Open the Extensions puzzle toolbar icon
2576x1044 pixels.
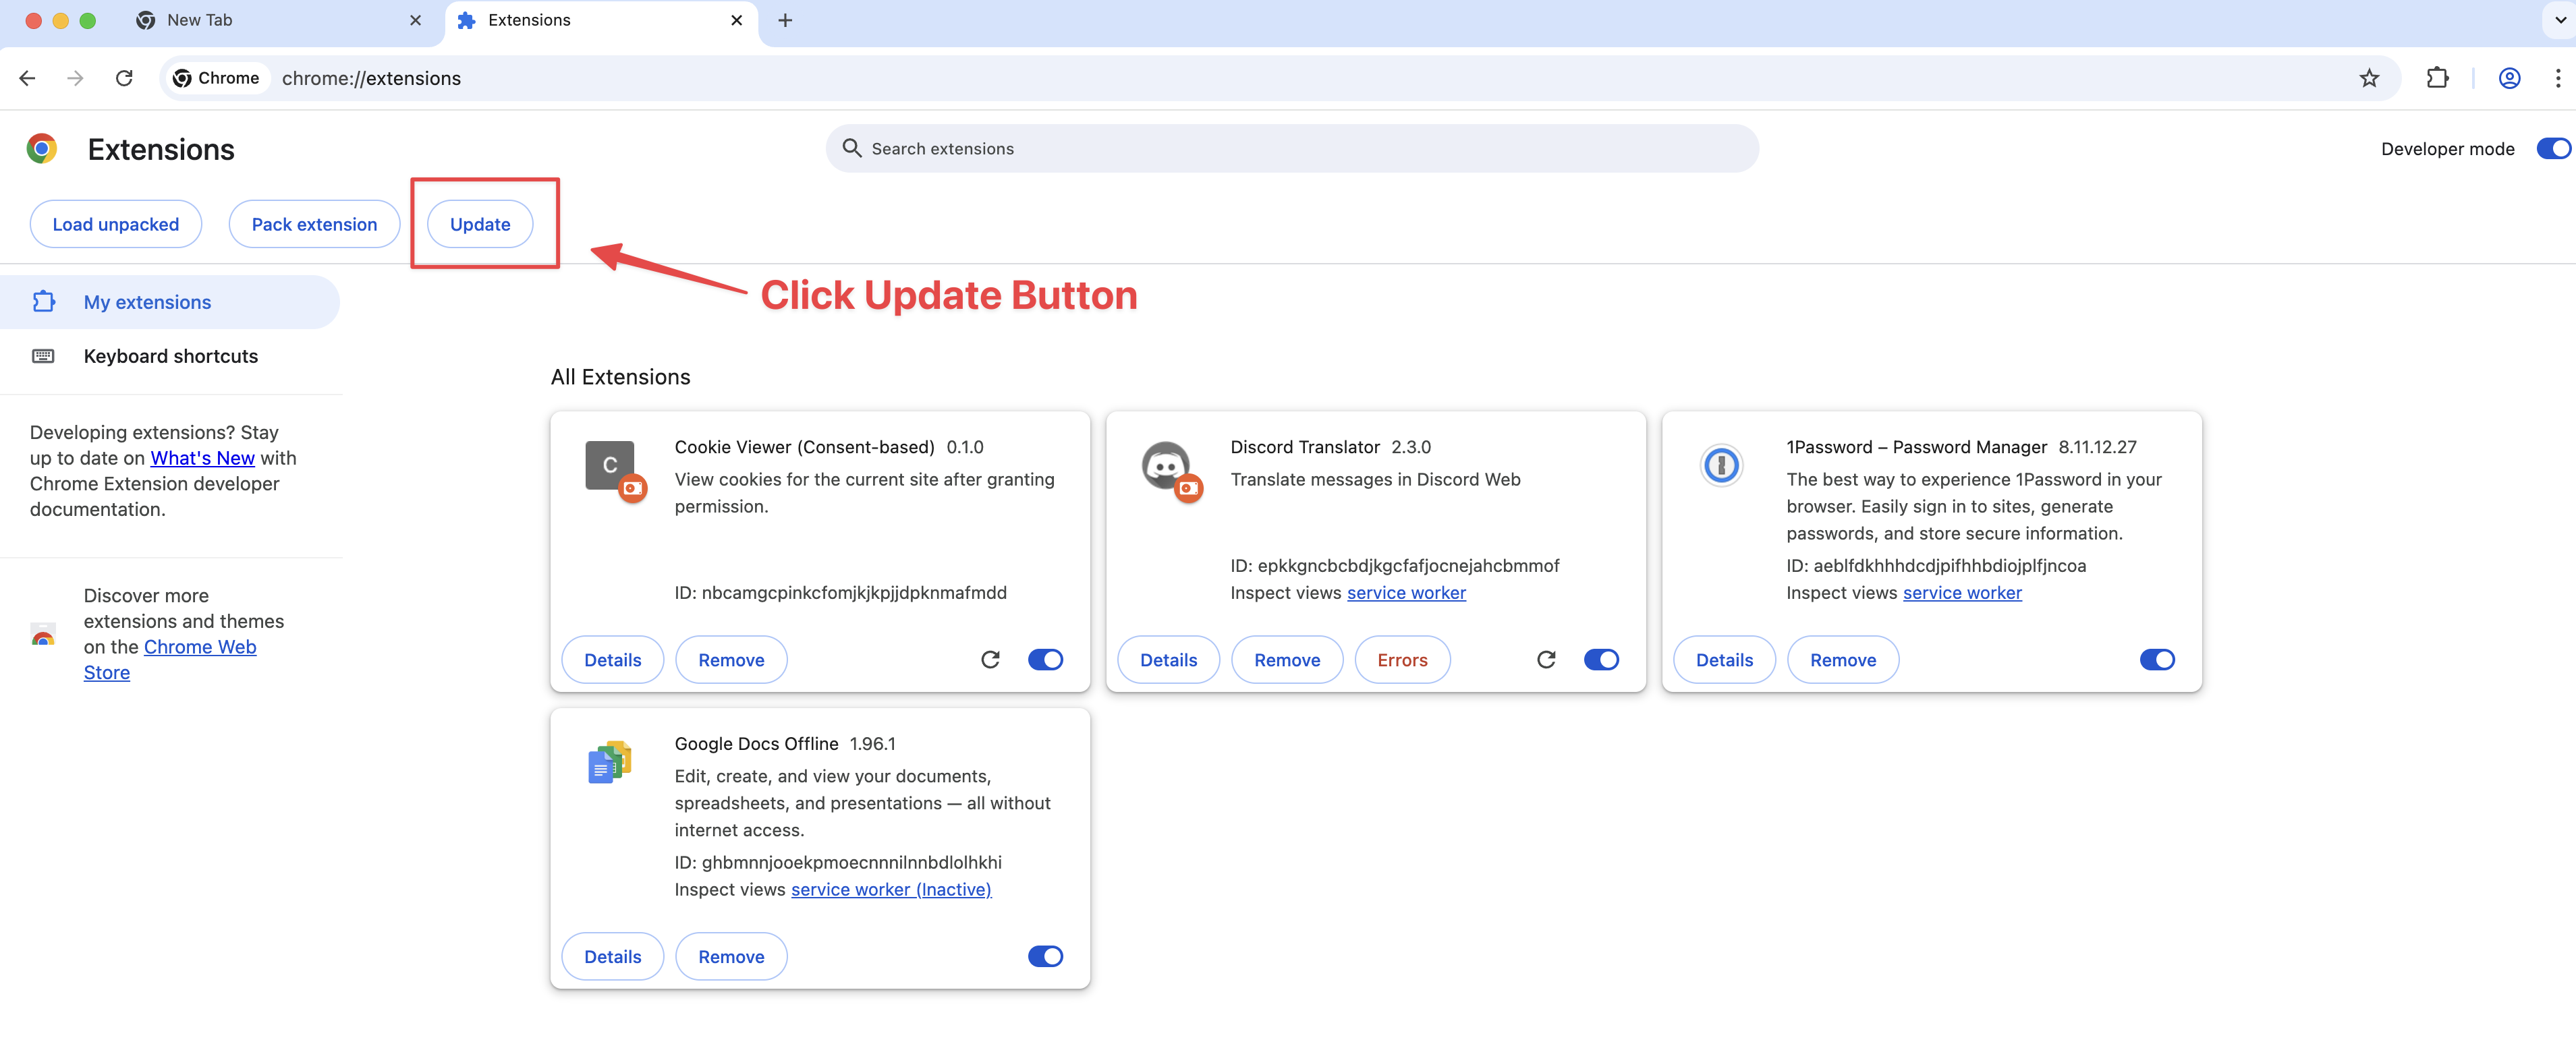2437,78
